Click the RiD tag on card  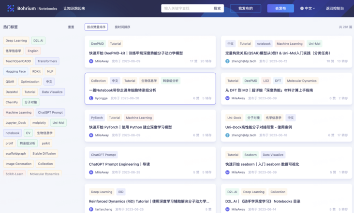coord(121,192)
